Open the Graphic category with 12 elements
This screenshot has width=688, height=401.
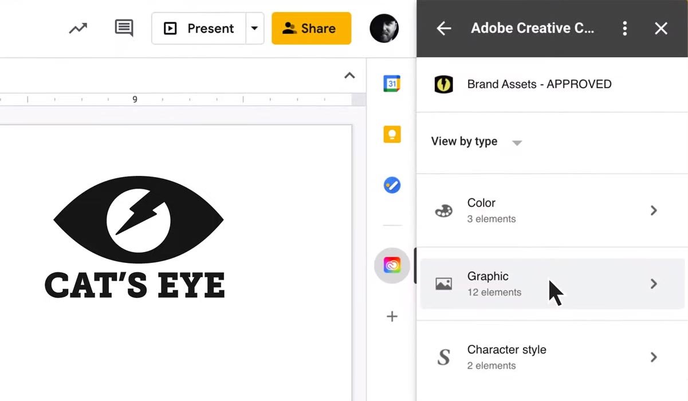click(552, 284)
